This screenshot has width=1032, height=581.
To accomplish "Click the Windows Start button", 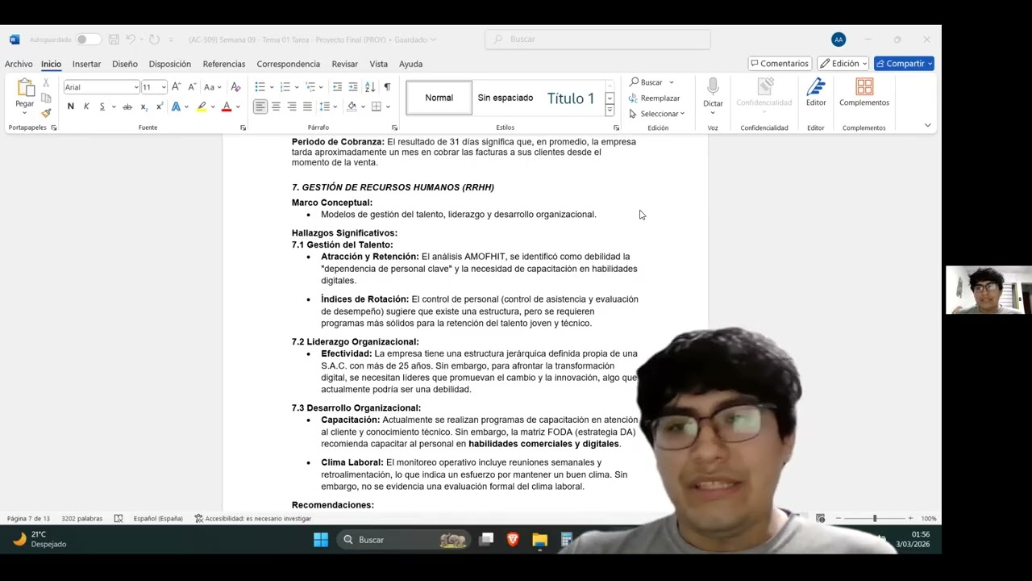I will click(321, 540).
